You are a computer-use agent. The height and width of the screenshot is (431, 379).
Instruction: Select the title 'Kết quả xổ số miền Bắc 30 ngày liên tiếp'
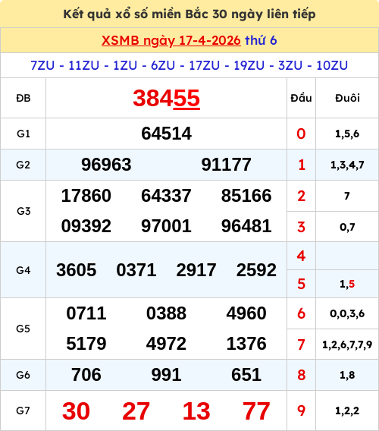(x=189, y=14)
